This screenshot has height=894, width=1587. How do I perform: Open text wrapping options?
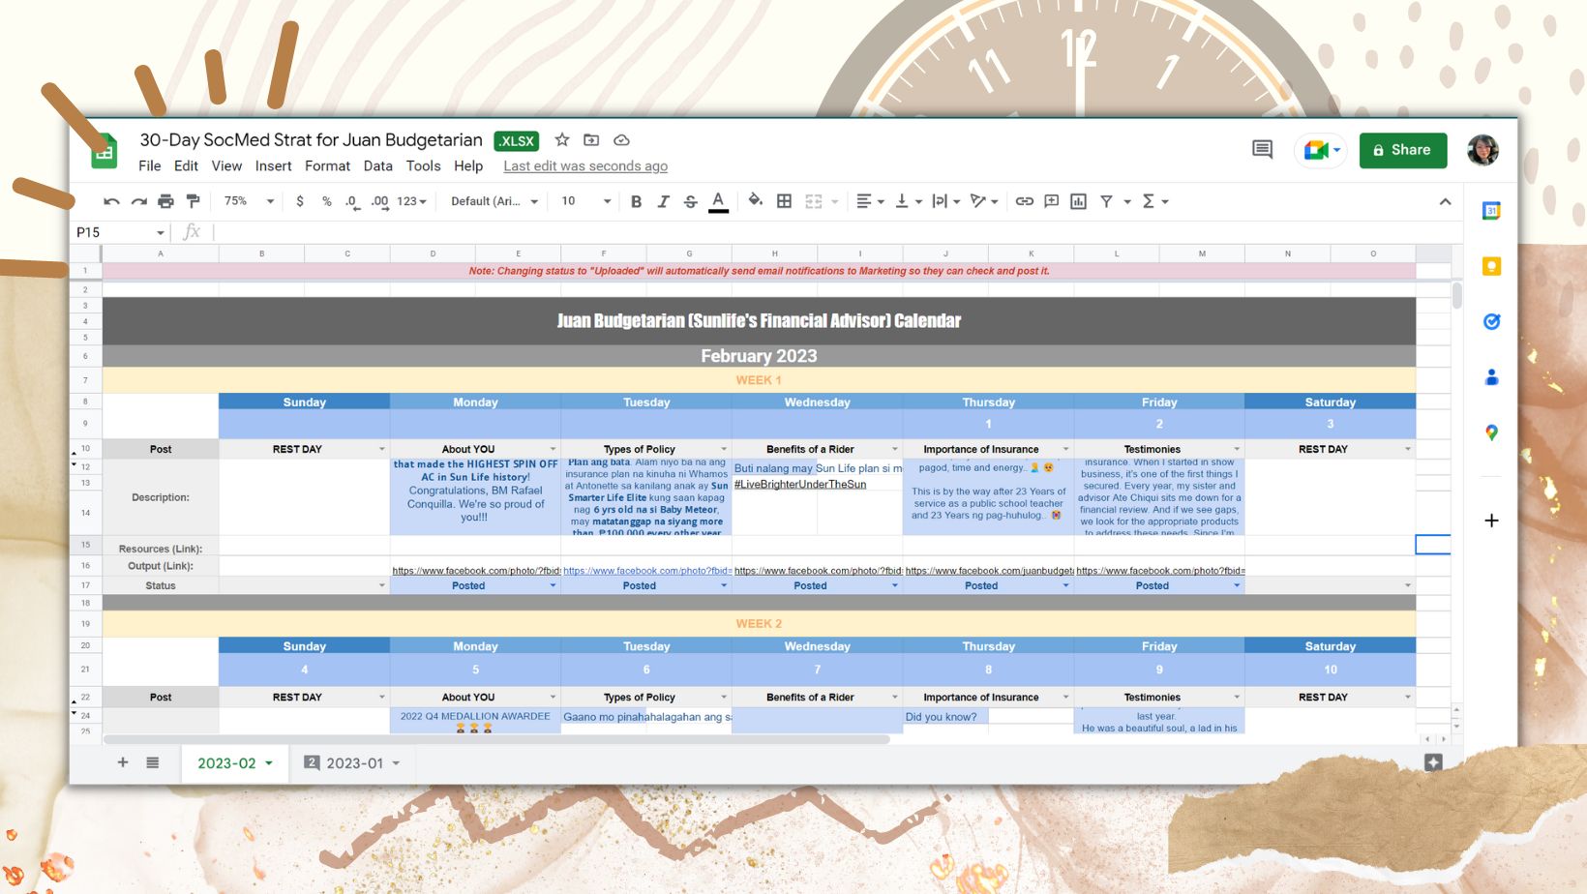coord(945,201)
